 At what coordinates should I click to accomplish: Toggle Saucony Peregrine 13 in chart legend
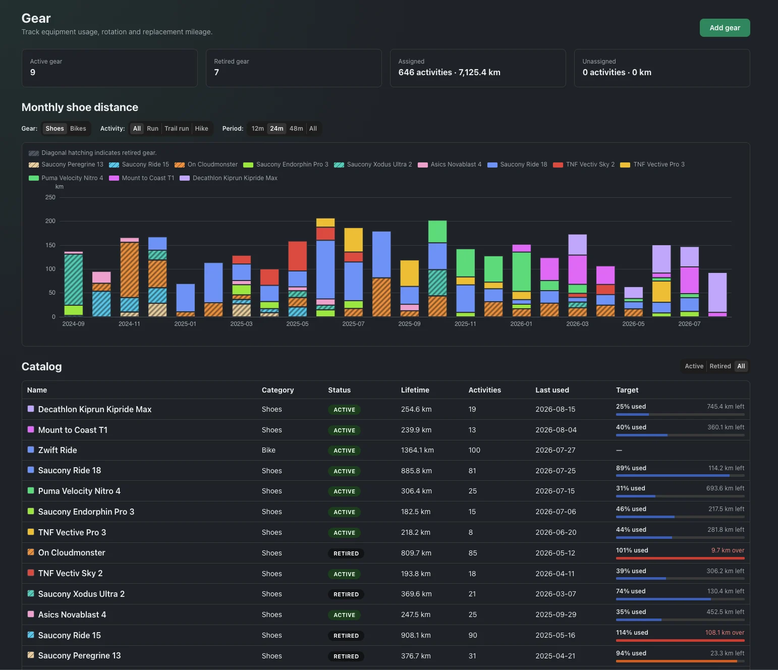pyautogui.click(x=66, y=164)
